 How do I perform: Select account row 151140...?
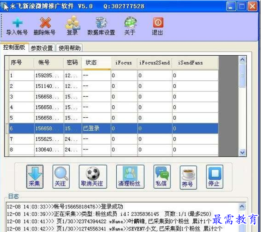coord(113,86)
